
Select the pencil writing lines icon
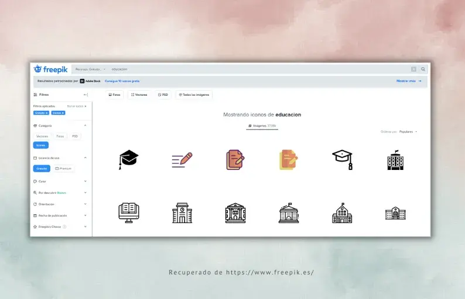182,160
